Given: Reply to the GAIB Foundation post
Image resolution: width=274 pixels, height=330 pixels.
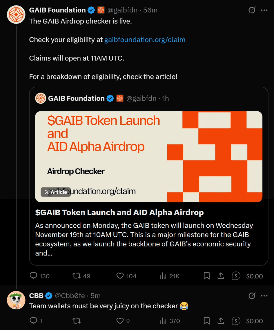Looking at the screenshot, I should pos(34,276).
